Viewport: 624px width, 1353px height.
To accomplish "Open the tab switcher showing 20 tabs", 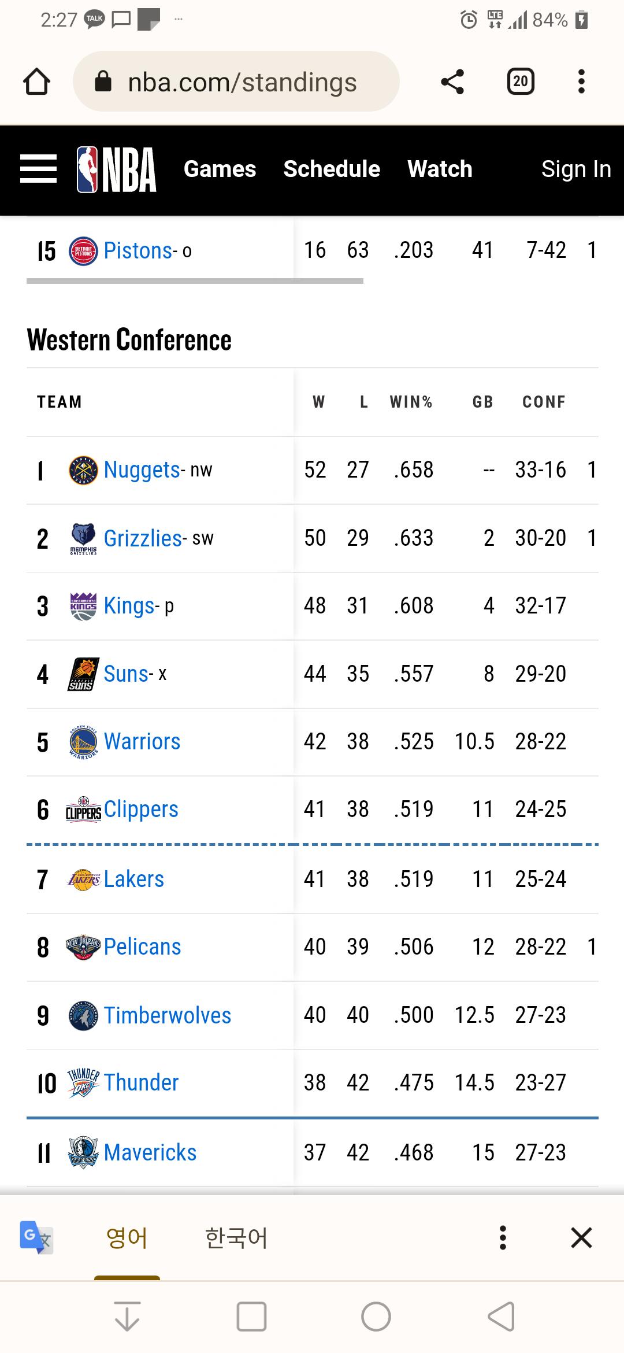I will pyautogui.click(x=521, y=82).
